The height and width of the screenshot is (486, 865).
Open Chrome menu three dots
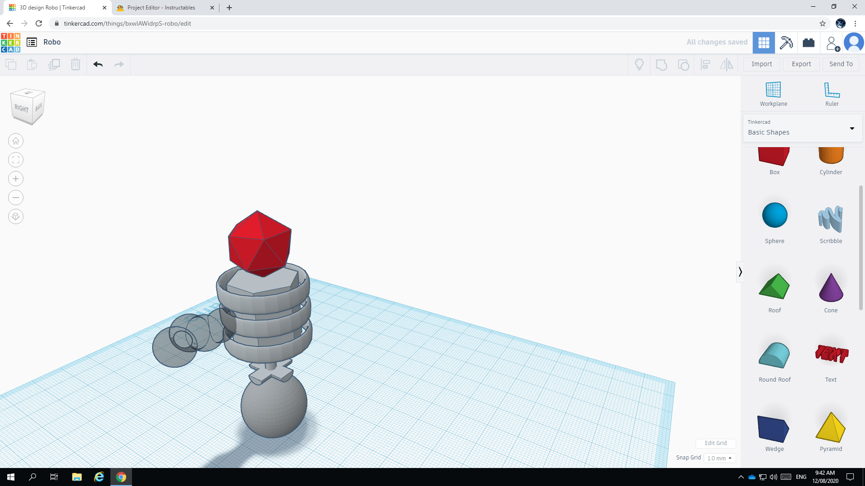pos(855,23)
